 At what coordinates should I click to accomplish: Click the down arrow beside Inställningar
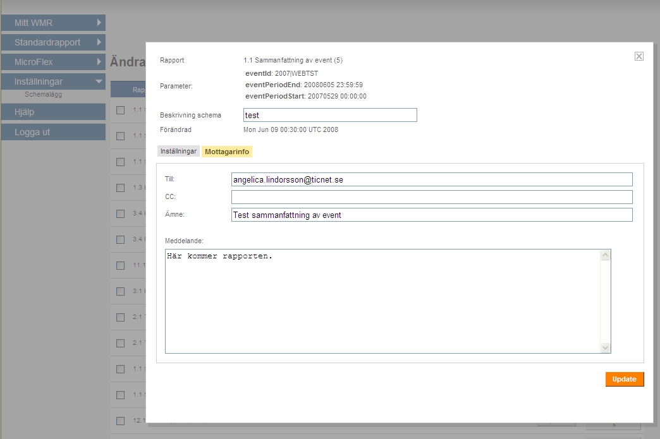[x=99, y=81]
